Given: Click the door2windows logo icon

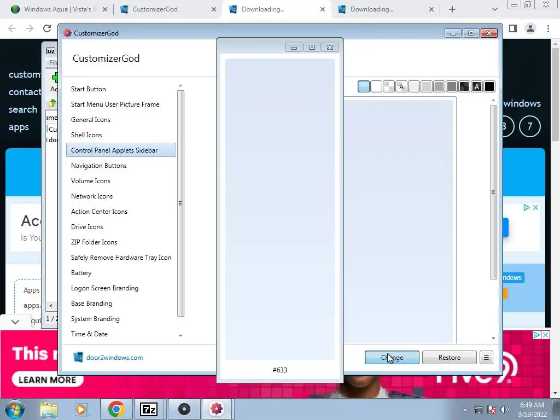Looking at the screenshot, I should [x=78, y=357].
